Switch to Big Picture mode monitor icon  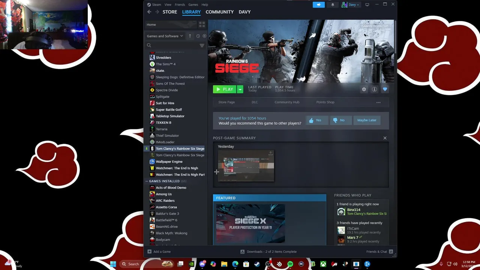pos(367,4)
